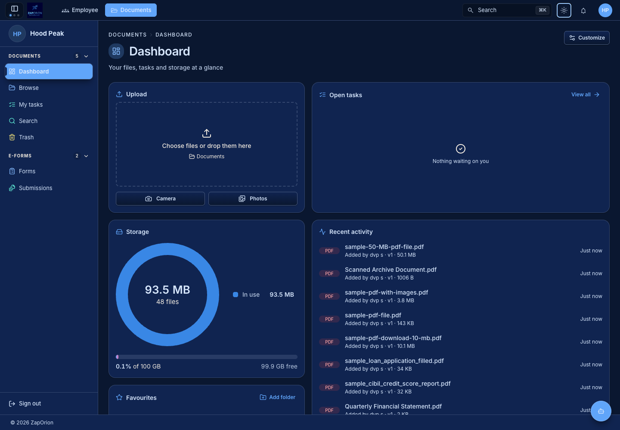Image resolution: width=620 pixels, height=430 pixels.
Task: Click the Documents breadcrumb link
Action: point(127,35)
